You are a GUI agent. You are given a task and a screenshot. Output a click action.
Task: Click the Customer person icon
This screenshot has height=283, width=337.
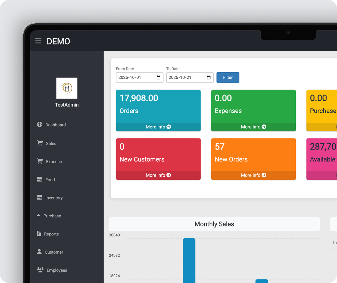(x=39, y=252)
